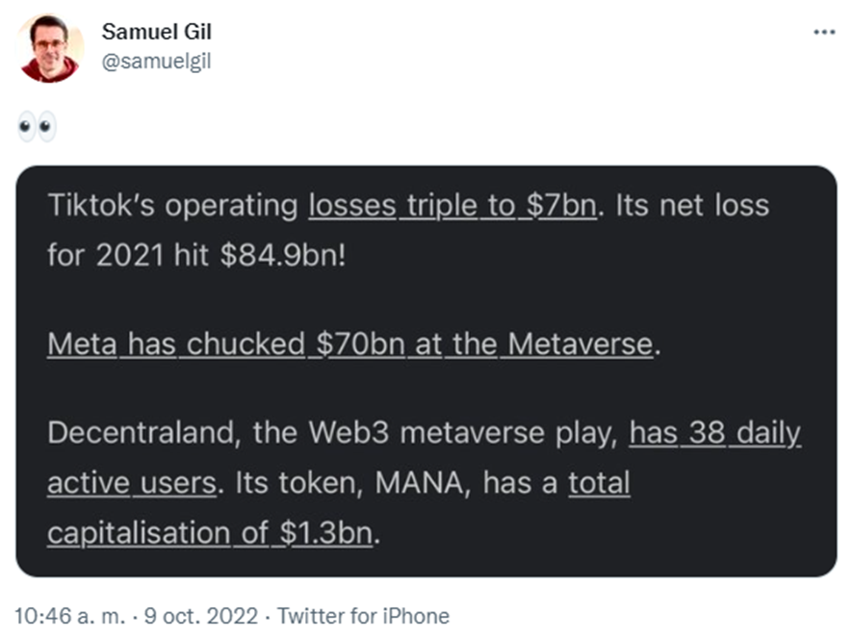Open the "capitalisation of $1.3bn" link
The image size is (853, 641).
pos(209,532)
